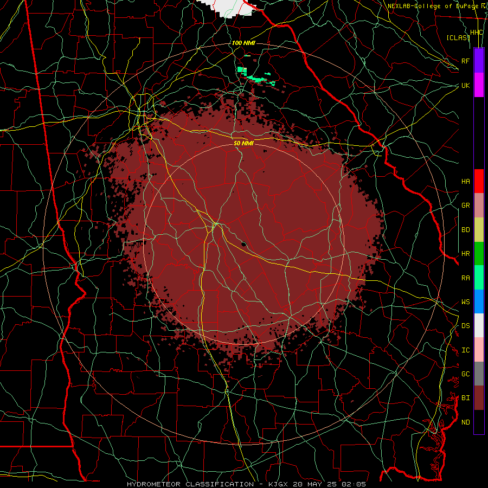Viewport: 488px width, 488px height.
Task: Click the HA red legend swatch
Action: [x=479, y=181]
